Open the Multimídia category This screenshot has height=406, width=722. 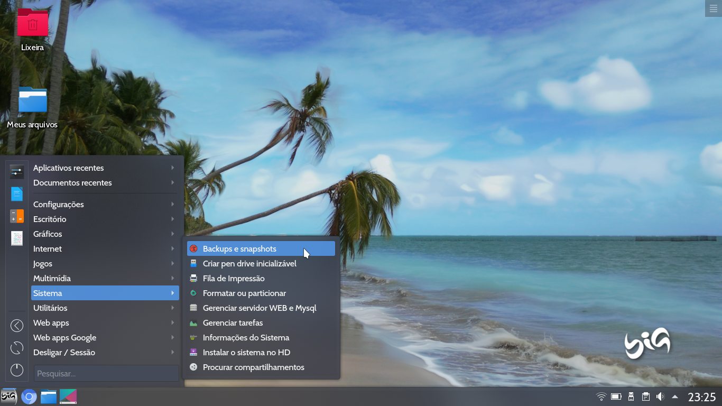point(105,278)
